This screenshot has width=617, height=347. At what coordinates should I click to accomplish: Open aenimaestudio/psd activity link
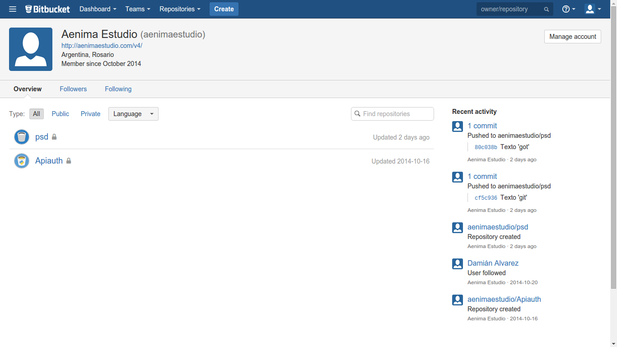(498, 227)
